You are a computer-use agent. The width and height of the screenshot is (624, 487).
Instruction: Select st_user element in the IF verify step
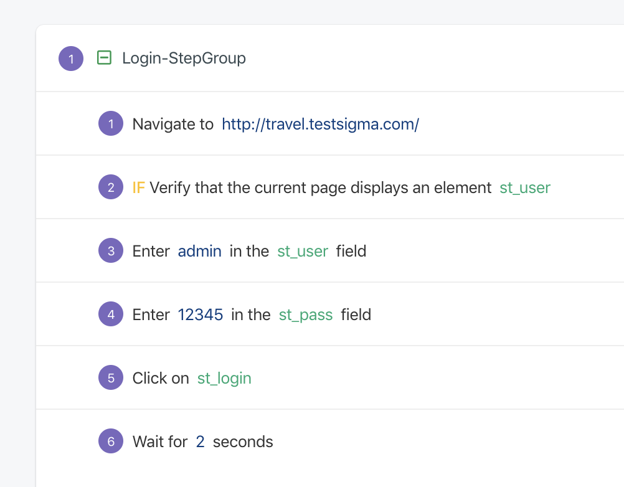[x=524, y=187]
